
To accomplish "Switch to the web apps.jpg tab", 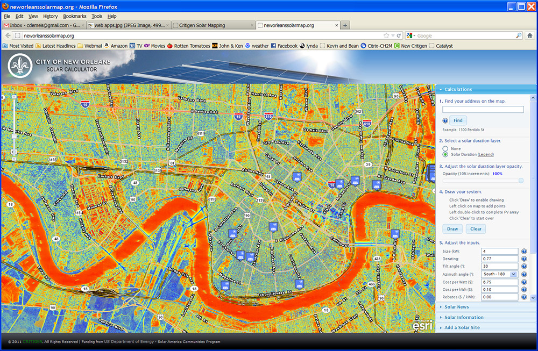I will [x=129, y=25].
